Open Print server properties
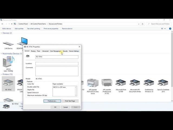Image resolution: width=173 pixels, height=130 pixels. pos(51,29)
